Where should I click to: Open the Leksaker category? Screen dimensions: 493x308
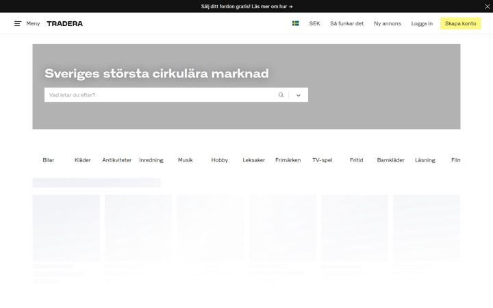point(254,160)
